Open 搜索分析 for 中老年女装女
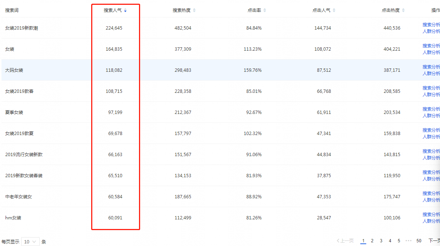440x246 pixels. click(431, 193)
